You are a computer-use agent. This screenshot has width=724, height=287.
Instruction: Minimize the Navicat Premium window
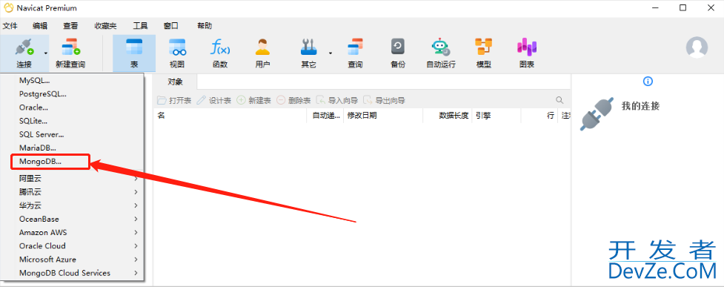click(656, 8)
